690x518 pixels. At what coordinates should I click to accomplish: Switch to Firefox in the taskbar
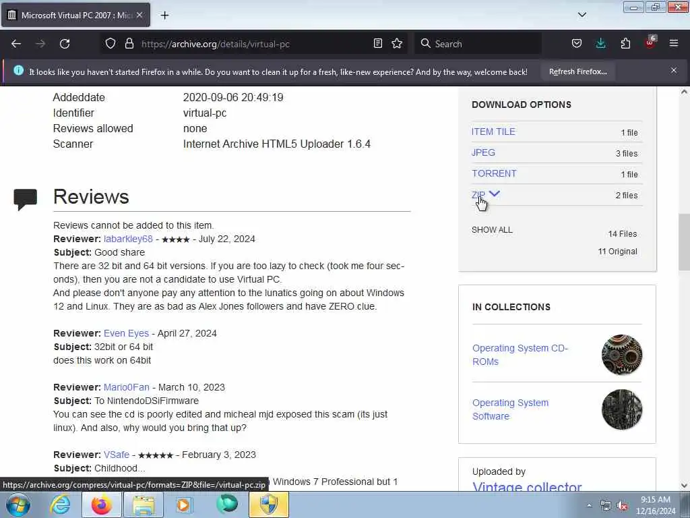click(101, 505)
